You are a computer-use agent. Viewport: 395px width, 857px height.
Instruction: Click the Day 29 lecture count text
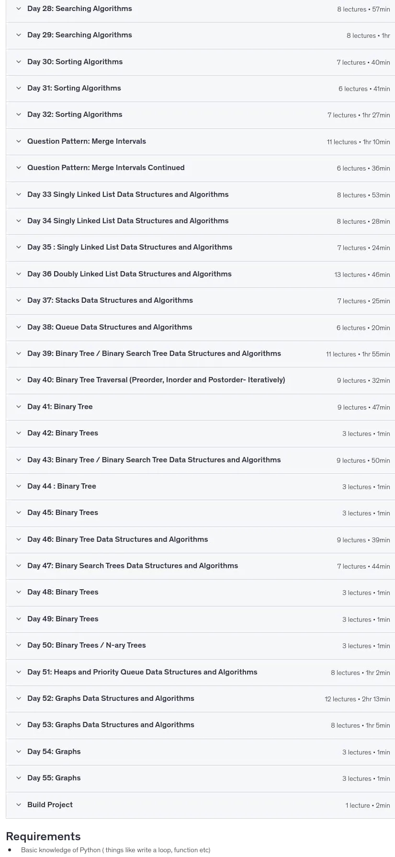tap(368, 35)
